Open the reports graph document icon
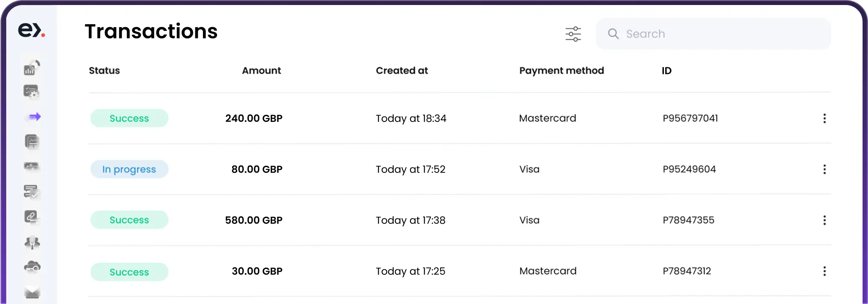The width and height of the screenshot is (868, 304). pos(32,142)
